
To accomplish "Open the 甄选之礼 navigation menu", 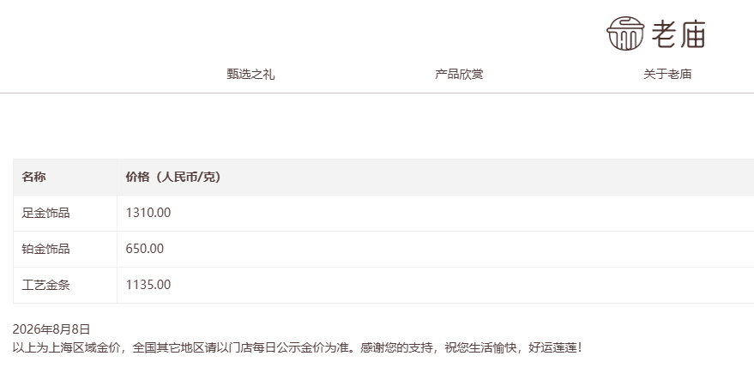I will (x=250, y=74).
